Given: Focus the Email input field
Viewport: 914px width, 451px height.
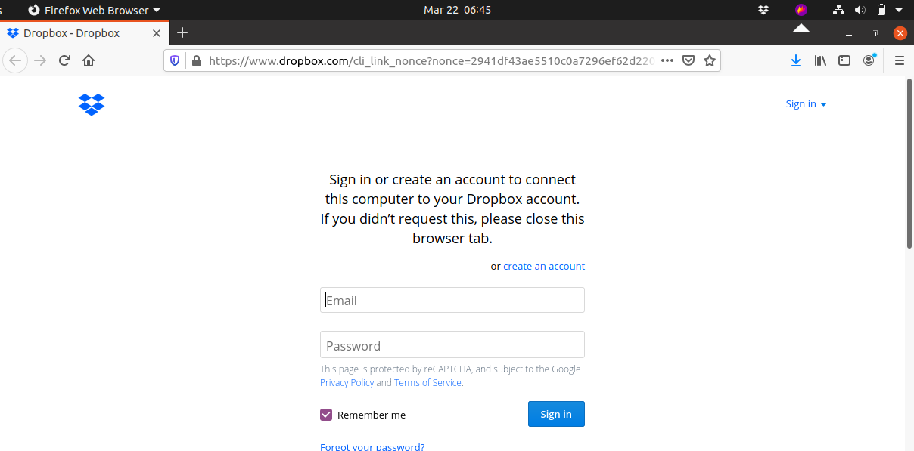Looking at the screenshot, I should (x=452, y=300).
